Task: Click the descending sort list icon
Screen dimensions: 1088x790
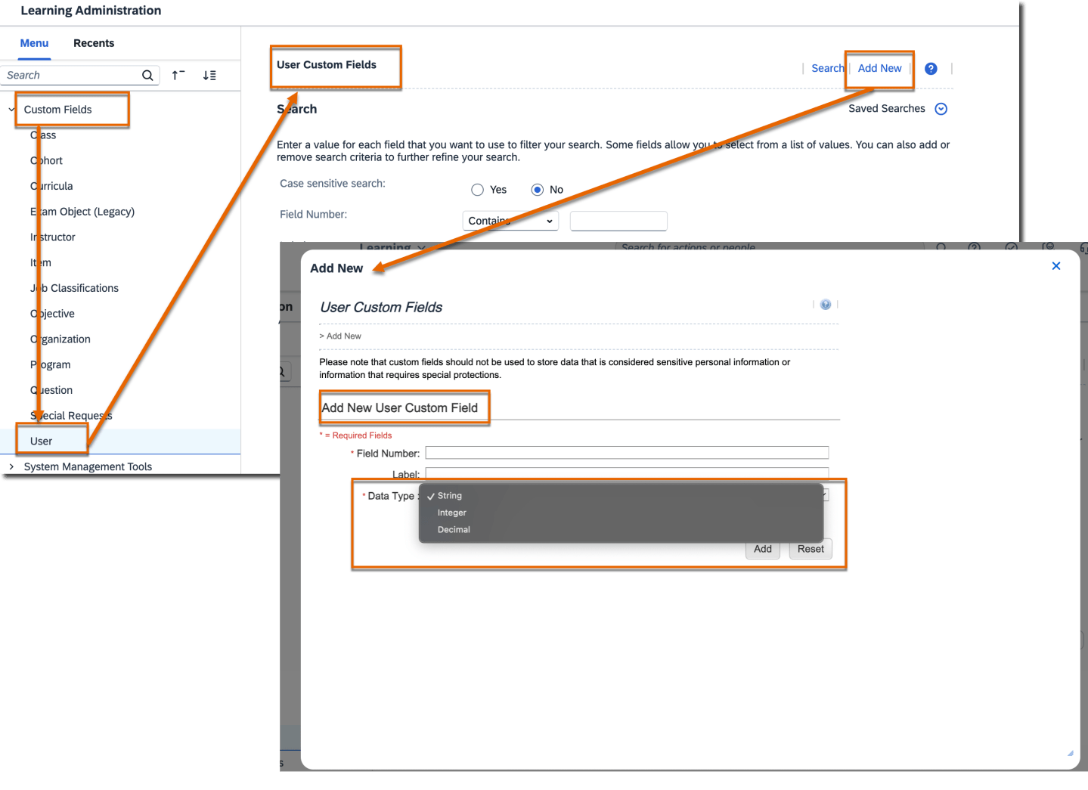Action: pyautogui.click(x=209, y=75)
